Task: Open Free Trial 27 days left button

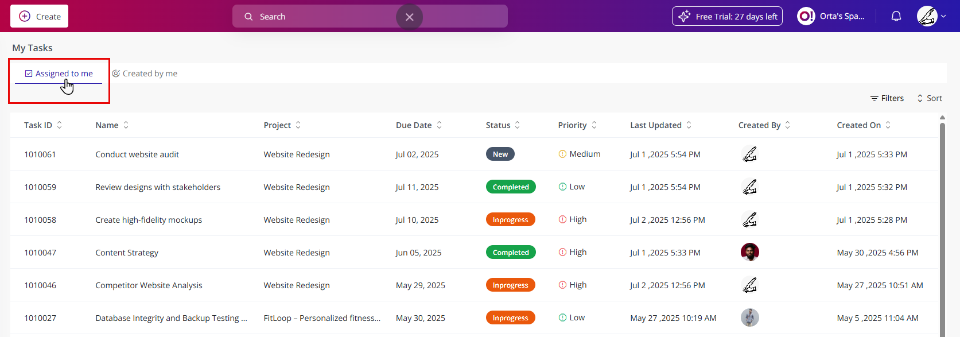Action: pos(727,16)
